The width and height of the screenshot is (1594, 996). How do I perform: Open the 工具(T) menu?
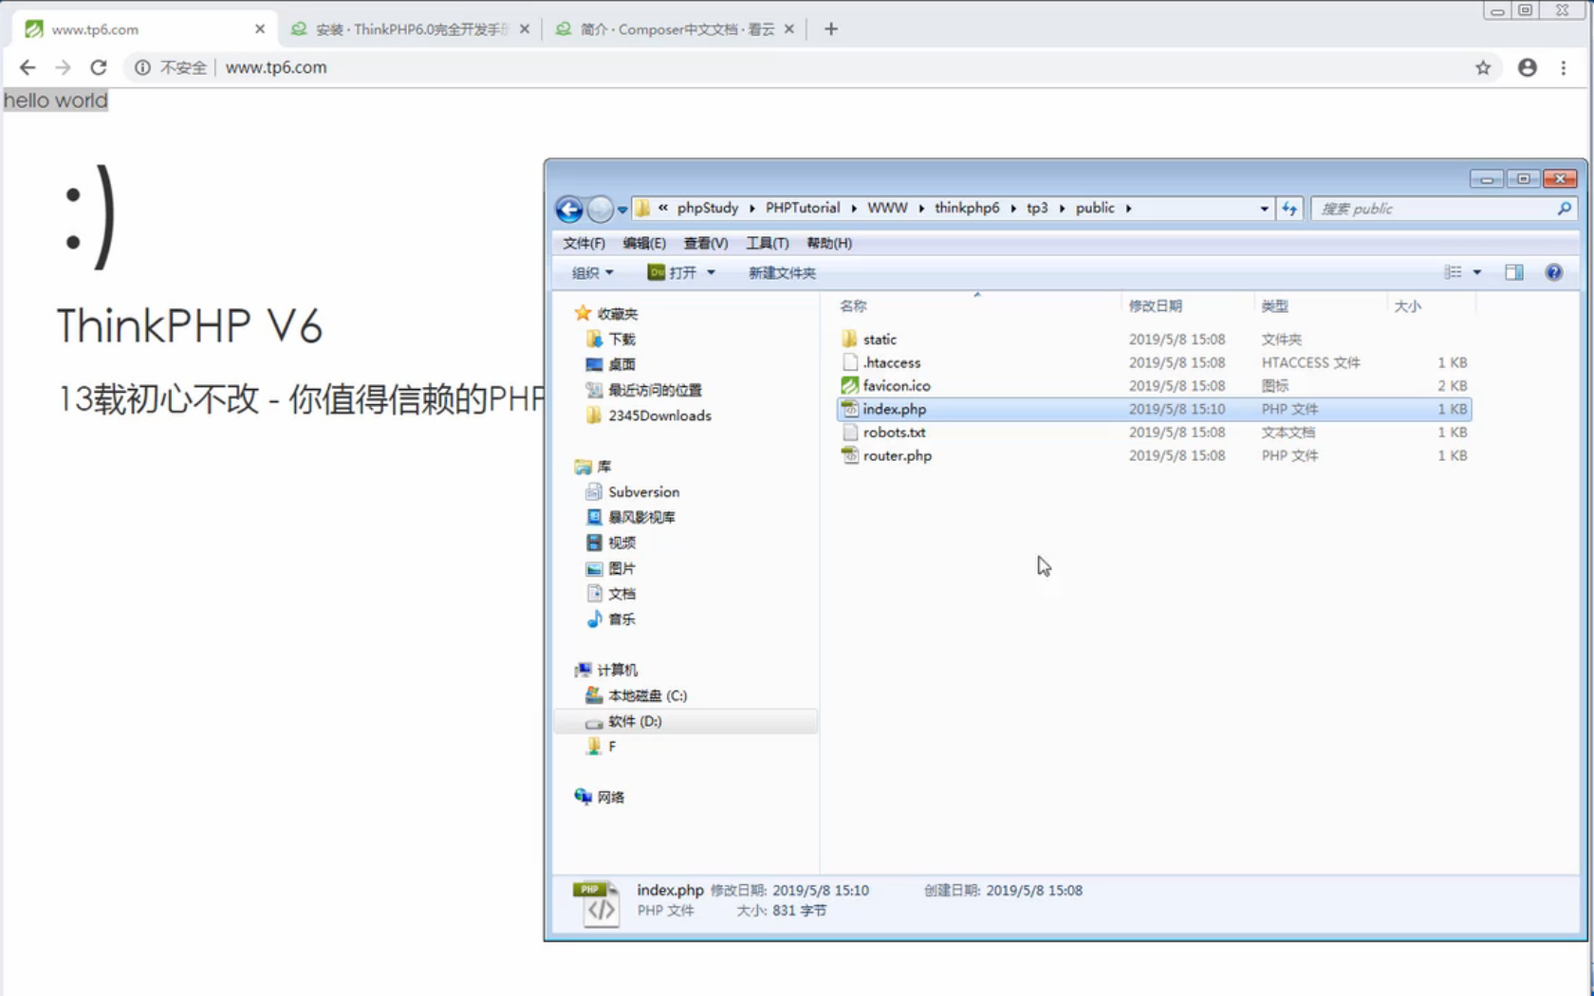(x=767, y=243)
